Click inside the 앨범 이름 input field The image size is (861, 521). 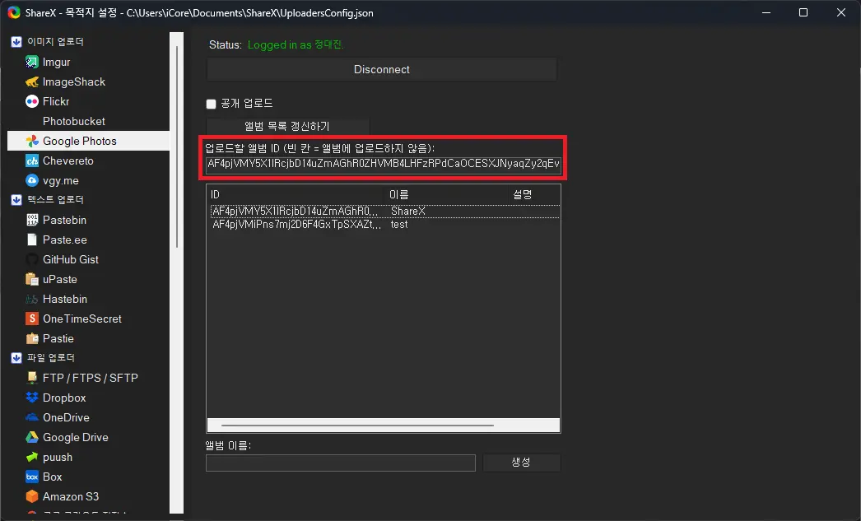pos(340,463)
